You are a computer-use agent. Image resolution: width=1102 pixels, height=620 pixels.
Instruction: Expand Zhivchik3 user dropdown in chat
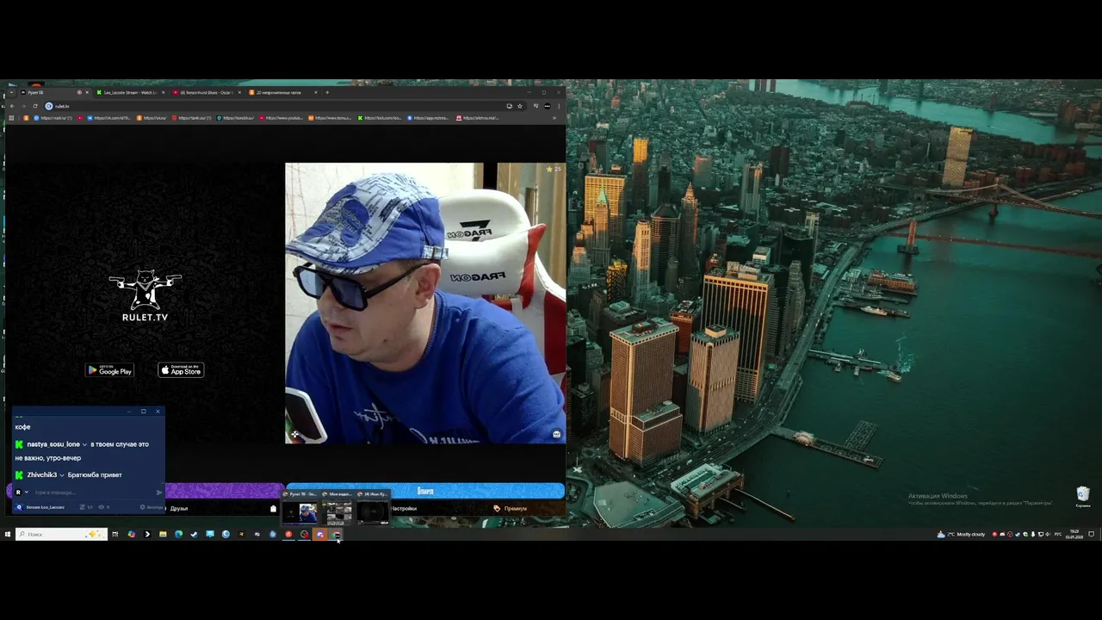(62, 475)
